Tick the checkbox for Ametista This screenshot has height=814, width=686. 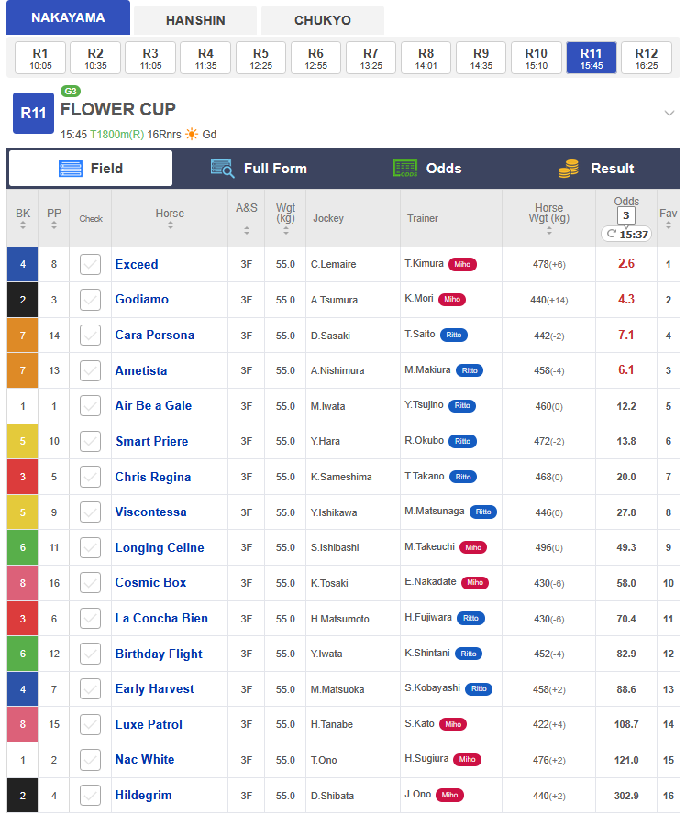pos(91,370)
